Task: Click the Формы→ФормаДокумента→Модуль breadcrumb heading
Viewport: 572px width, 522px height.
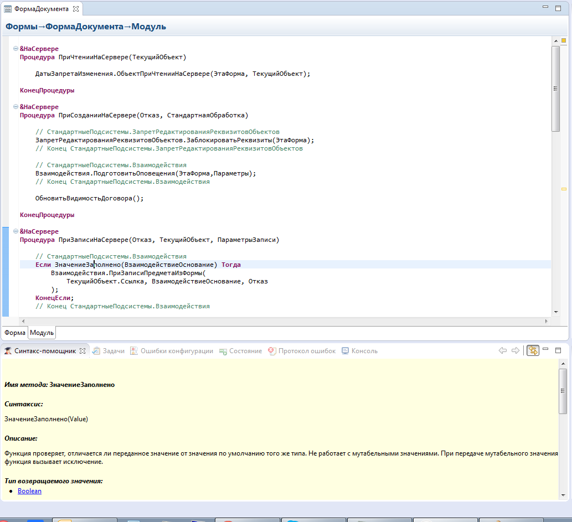Action: click(86, 27)
